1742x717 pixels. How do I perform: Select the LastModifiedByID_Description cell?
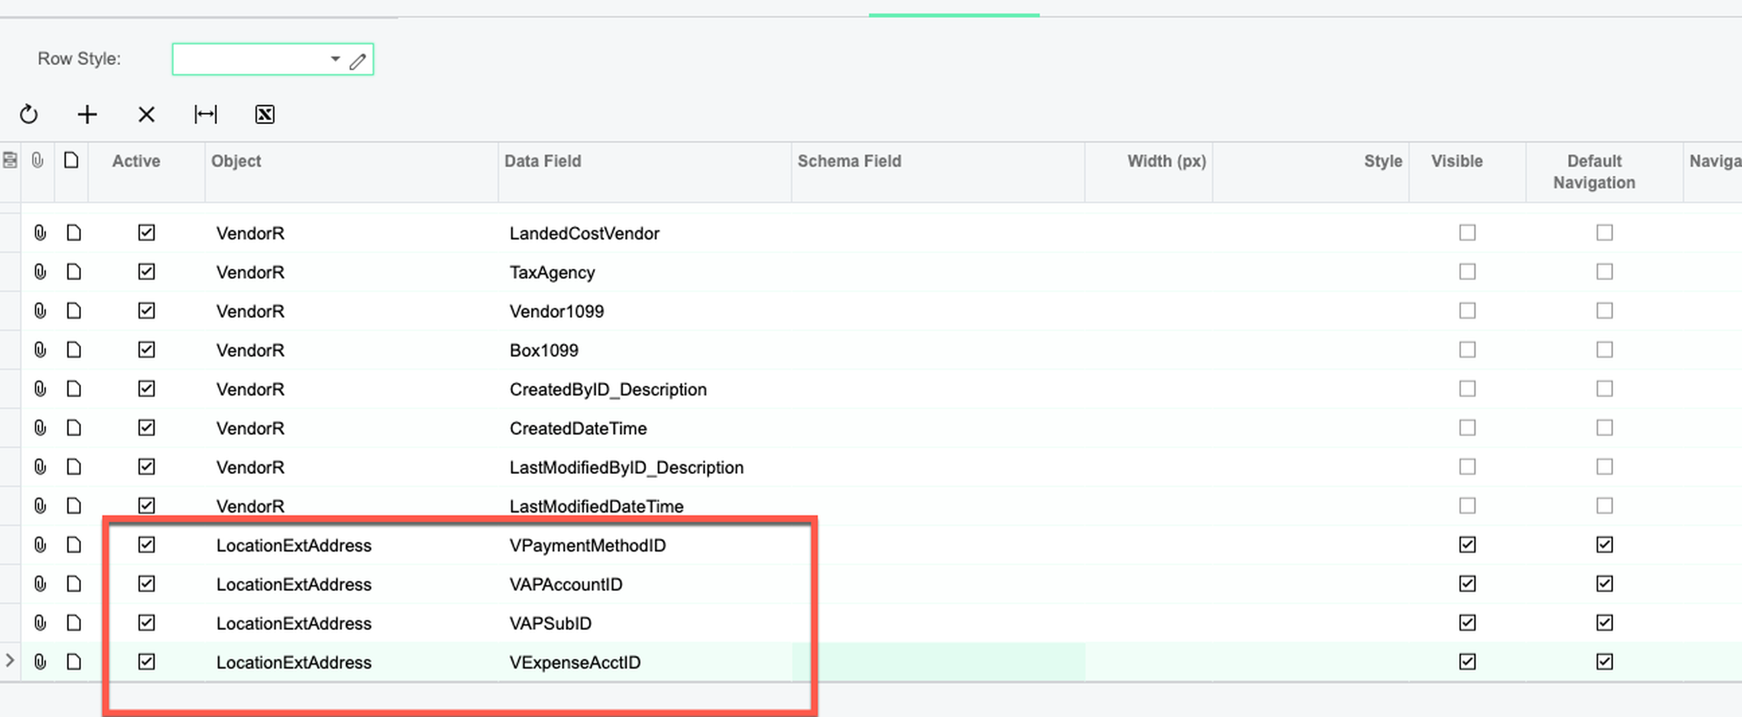pos(645,467)
